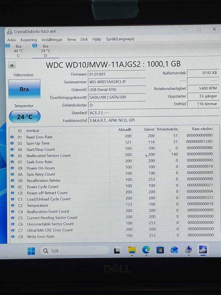The image size is (221, 295).
Task: Open the Inställningar menu
Action: (52, 39)
